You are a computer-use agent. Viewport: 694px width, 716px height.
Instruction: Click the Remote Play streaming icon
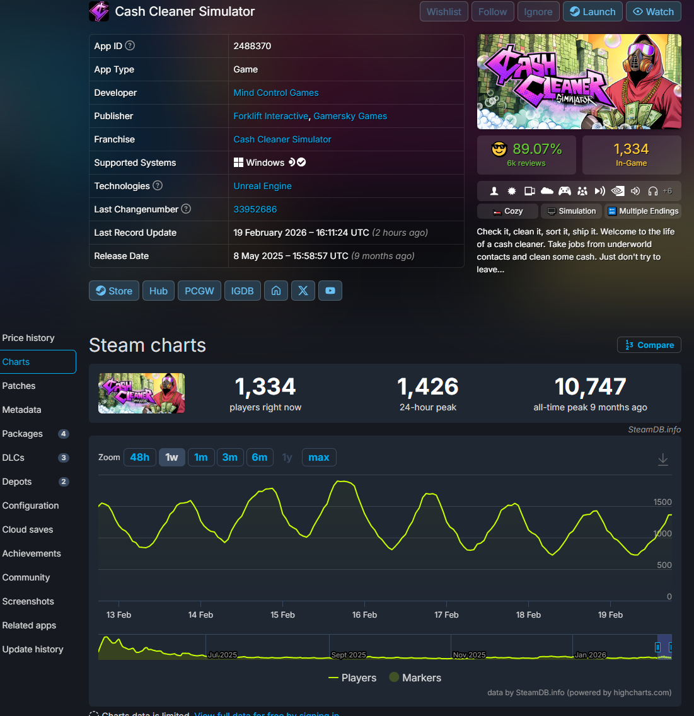click(599, 191)
